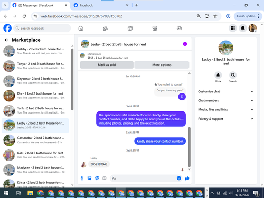
Task: Bookmark this page with the star icon
Action: tap(215, 16)
